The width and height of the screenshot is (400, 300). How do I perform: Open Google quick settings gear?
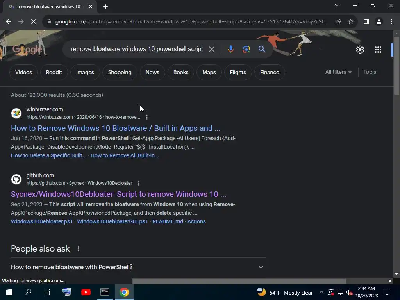point(360,50)
